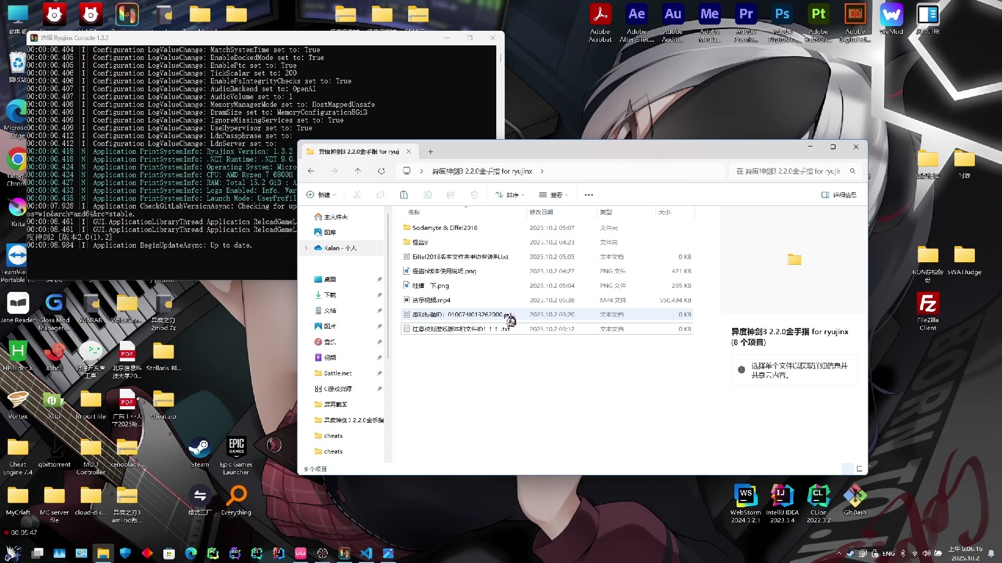Toggle the details pane button
1002x563 pixels.
[839, 195]
